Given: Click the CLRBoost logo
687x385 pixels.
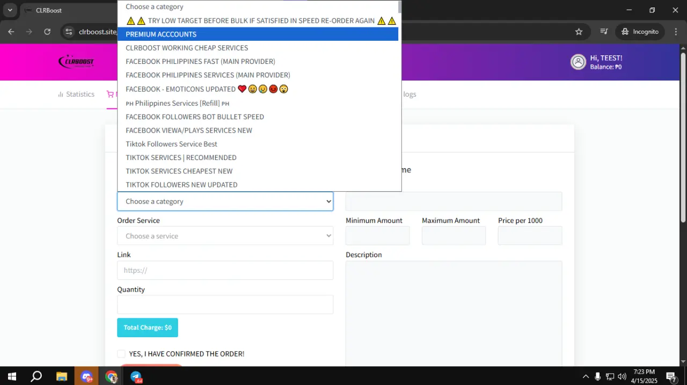Looking at the screenshot, I should tap(76, 62).
